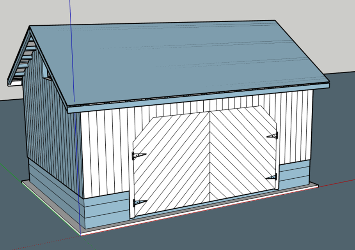Click horizontal blue skirt boards left of doors
The width and height of the screenshot is (355, 250).
tap(105, 210)
